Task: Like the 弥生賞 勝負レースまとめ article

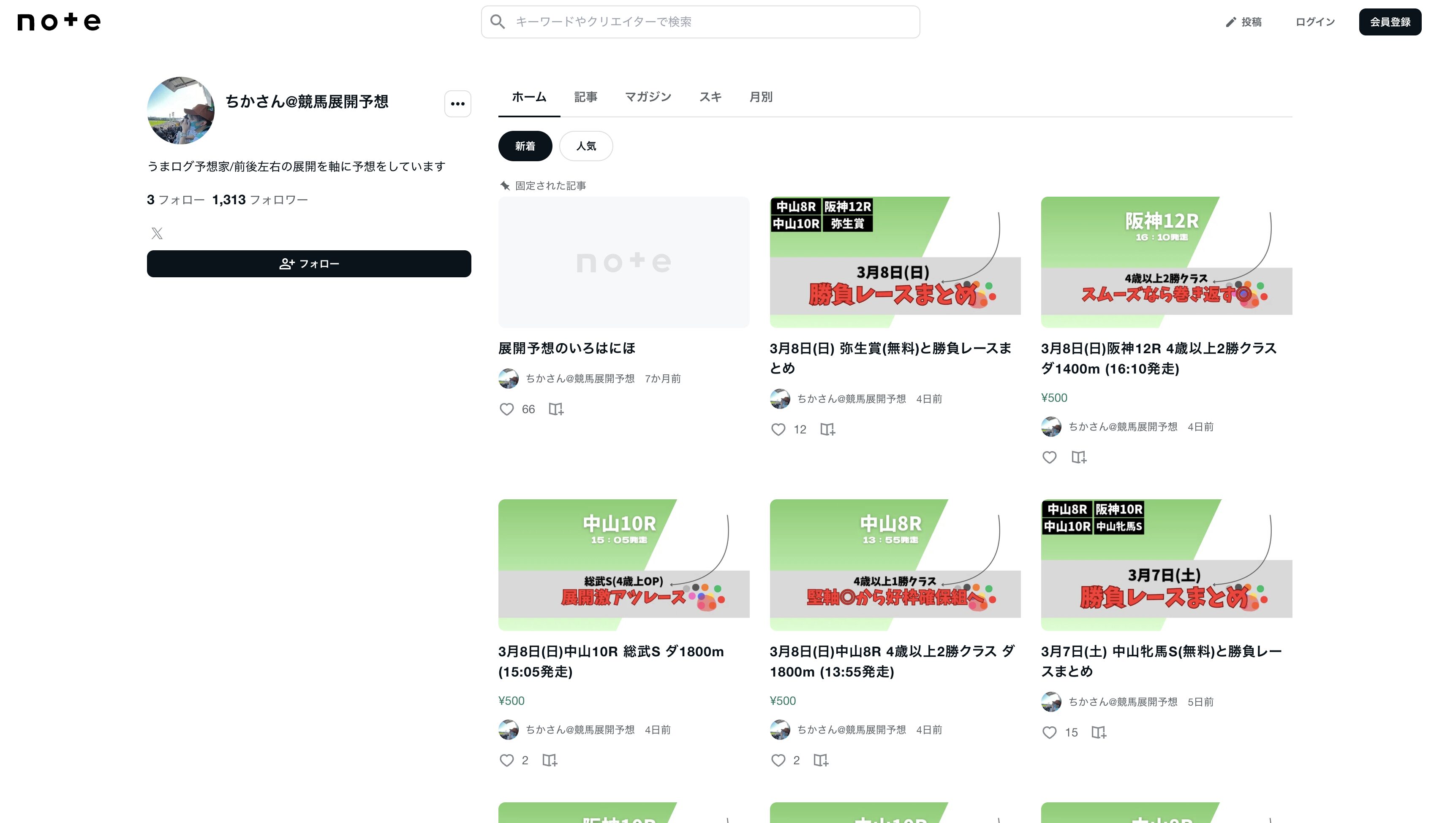Action: pos(778,430)
